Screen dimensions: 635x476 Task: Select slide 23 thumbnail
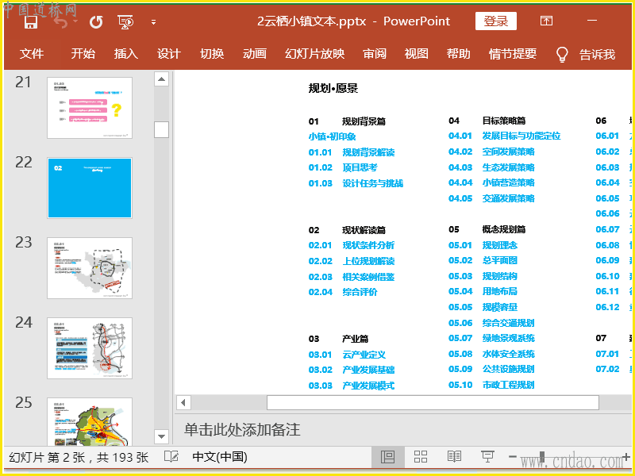(x=90, y=268)
